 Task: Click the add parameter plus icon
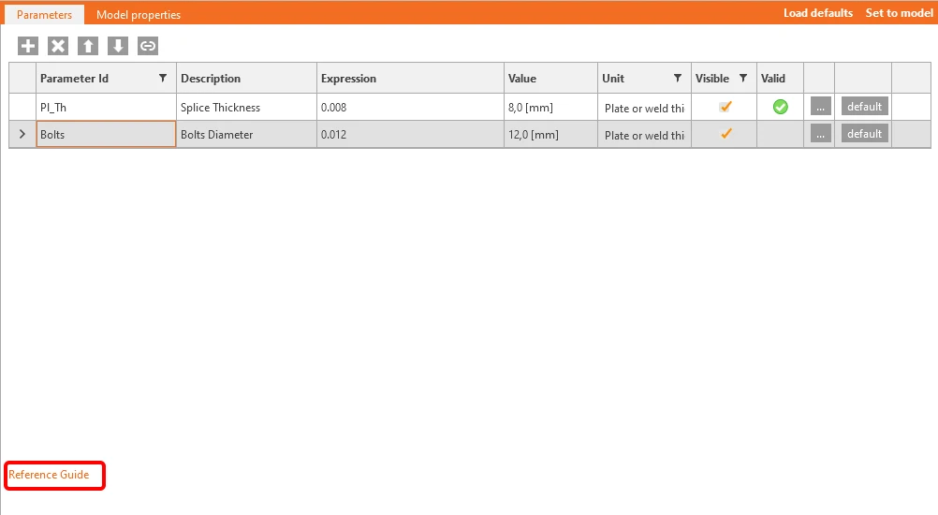click(27, 46)
